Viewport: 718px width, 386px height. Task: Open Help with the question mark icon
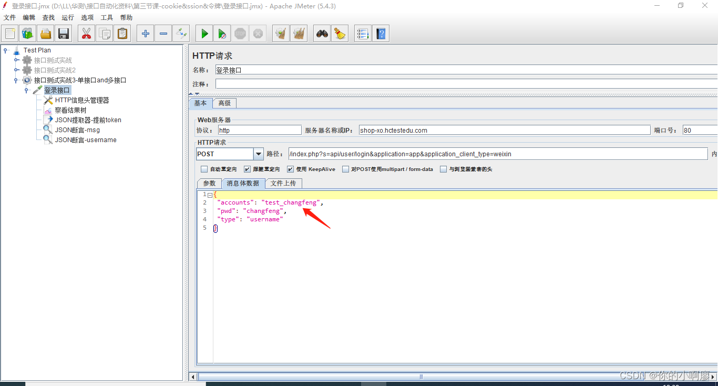tap(381, 34)
